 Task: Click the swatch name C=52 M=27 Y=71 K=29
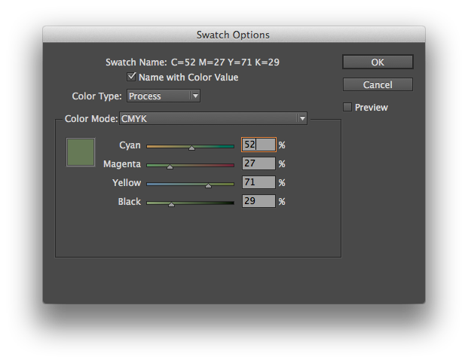point(225,62)
